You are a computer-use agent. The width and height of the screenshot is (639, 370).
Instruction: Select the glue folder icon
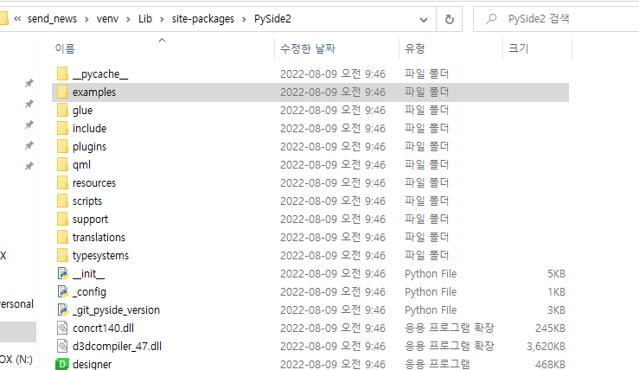coord(62,110)
